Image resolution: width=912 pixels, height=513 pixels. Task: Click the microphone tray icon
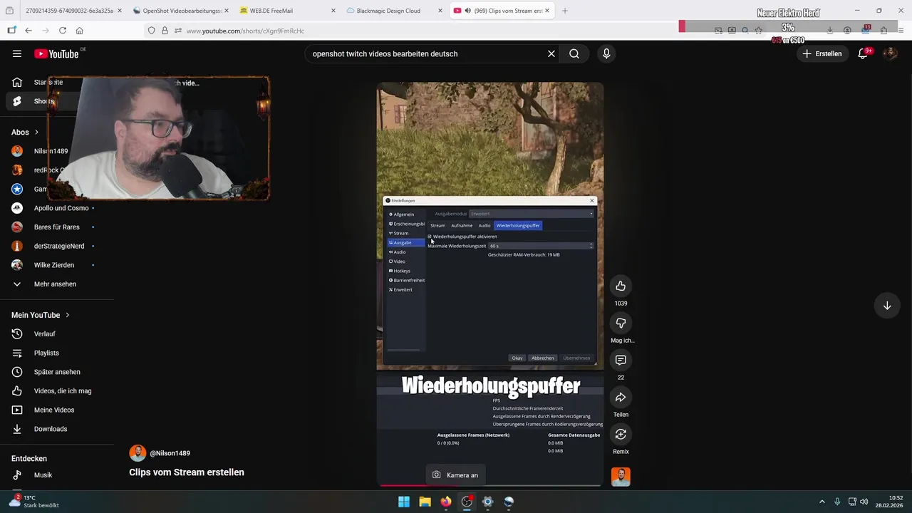pos(837,502)
